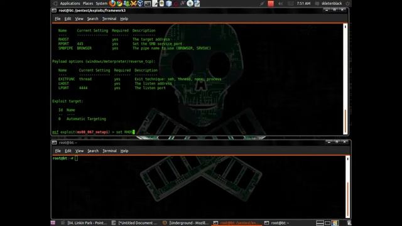
Task: Click the blue cube launcher icon
Action: tap(168, 3)
